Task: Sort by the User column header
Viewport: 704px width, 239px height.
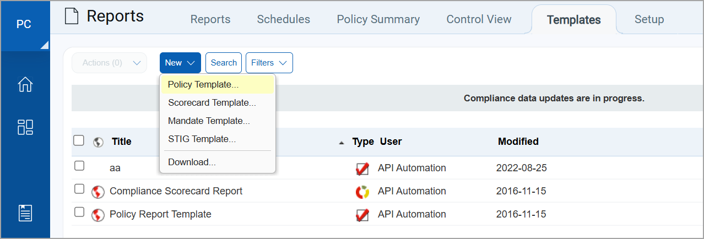Action: pos(391,142)
